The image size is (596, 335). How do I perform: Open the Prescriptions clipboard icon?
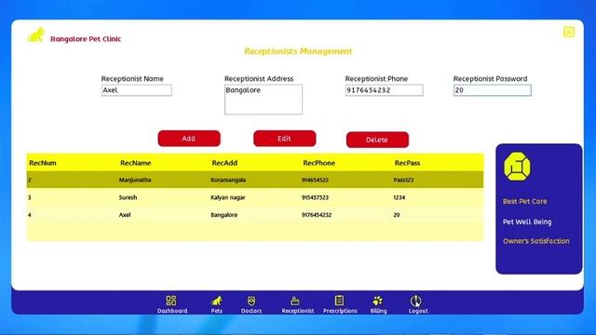(x=339, y=301)
